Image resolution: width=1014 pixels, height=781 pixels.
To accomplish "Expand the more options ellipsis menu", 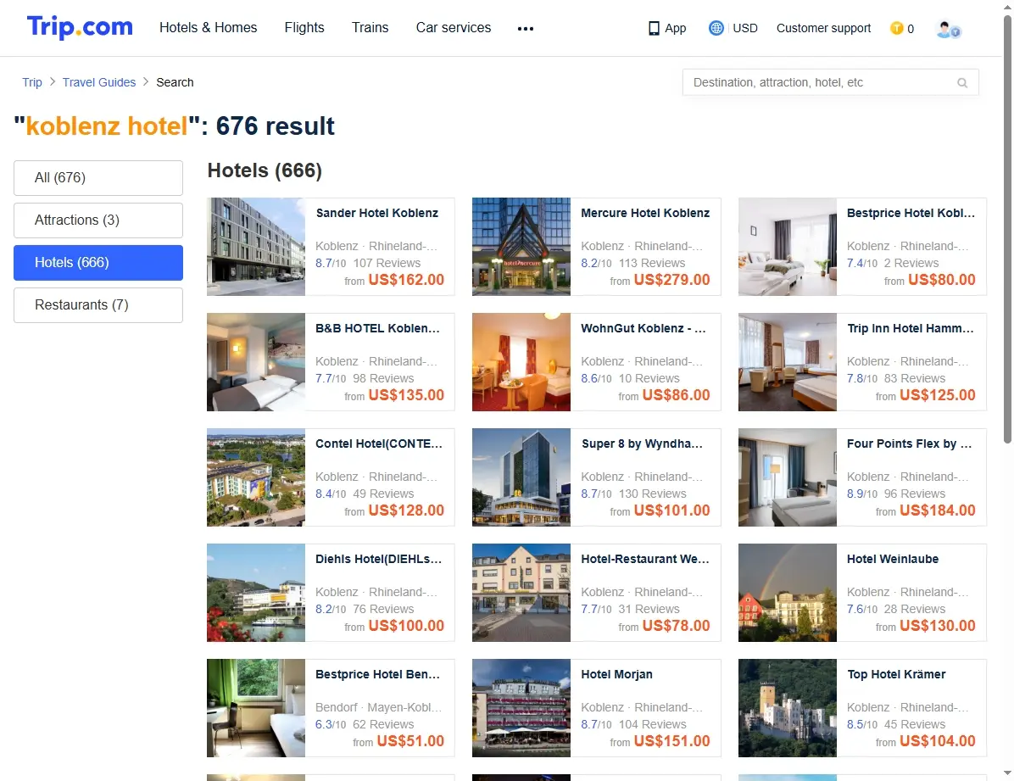I will point(526,29).
